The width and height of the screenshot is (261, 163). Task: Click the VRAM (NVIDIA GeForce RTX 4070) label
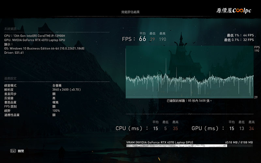[x=160, y=142]
